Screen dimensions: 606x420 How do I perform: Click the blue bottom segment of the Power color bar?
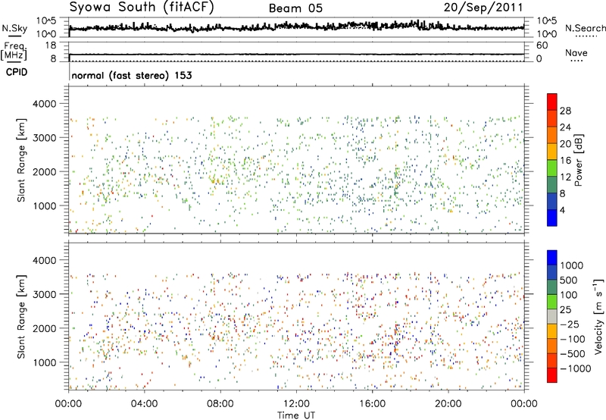552,218
